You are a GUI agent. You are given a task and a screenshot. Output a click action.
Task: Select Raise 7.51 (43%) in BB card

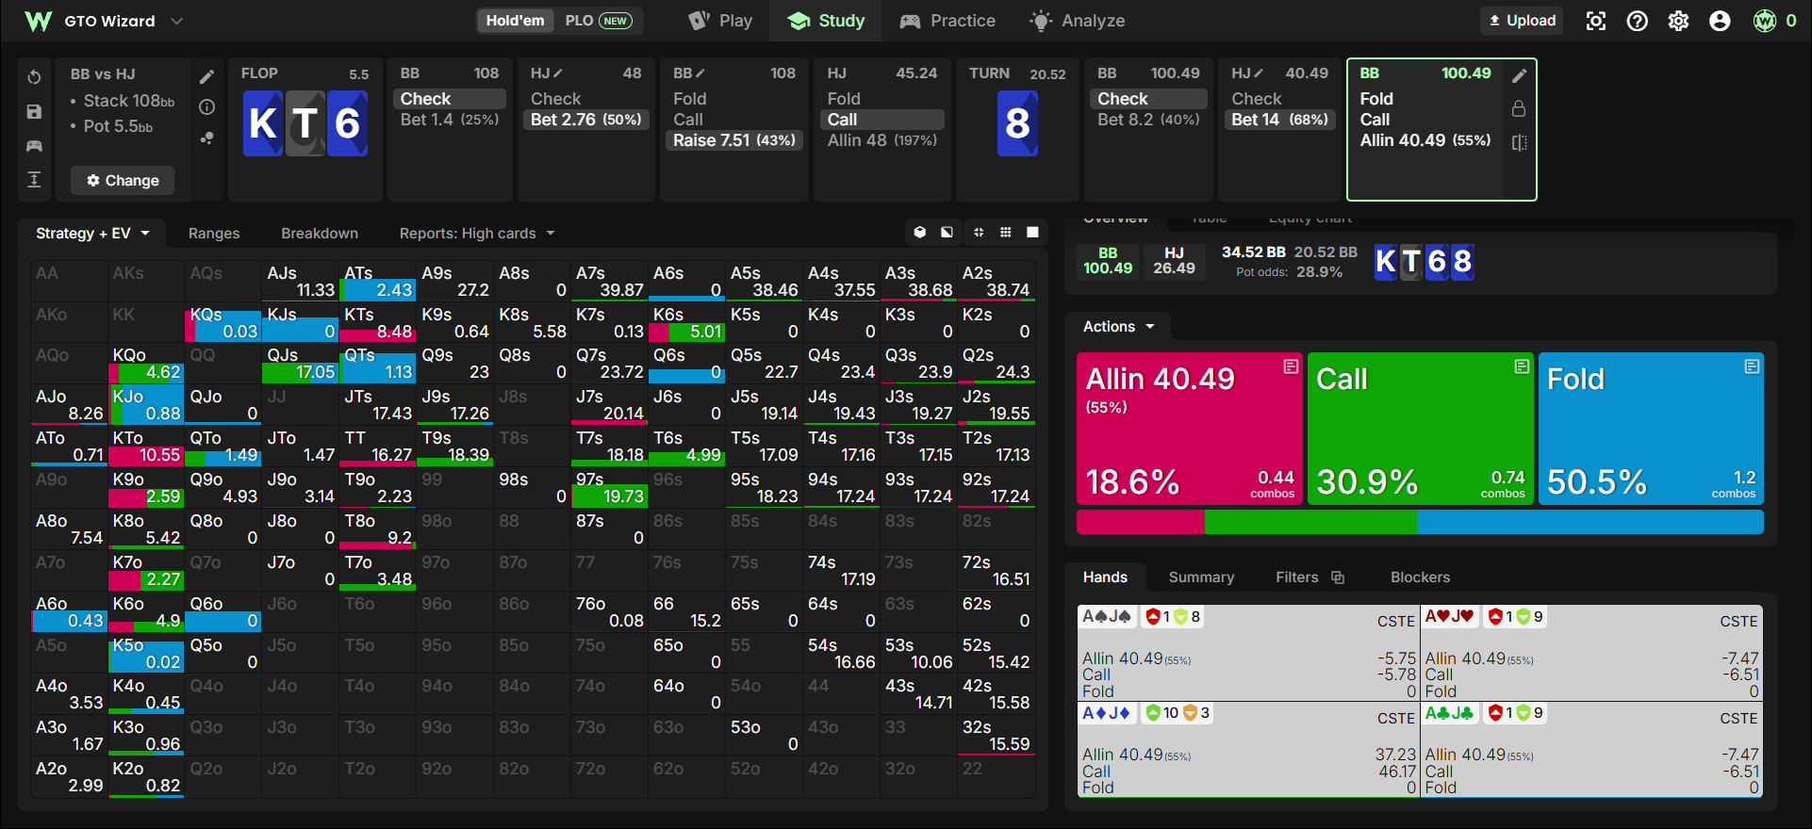(x=734, y=140)
